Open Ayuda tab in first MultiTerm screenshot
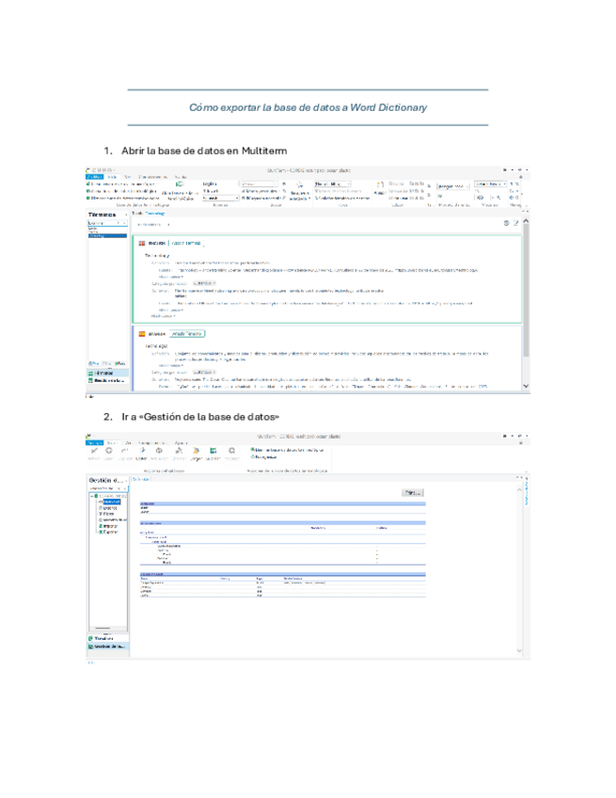Viewport: 616px width, 798px height. pyautogui.click(x=181, y=177)
